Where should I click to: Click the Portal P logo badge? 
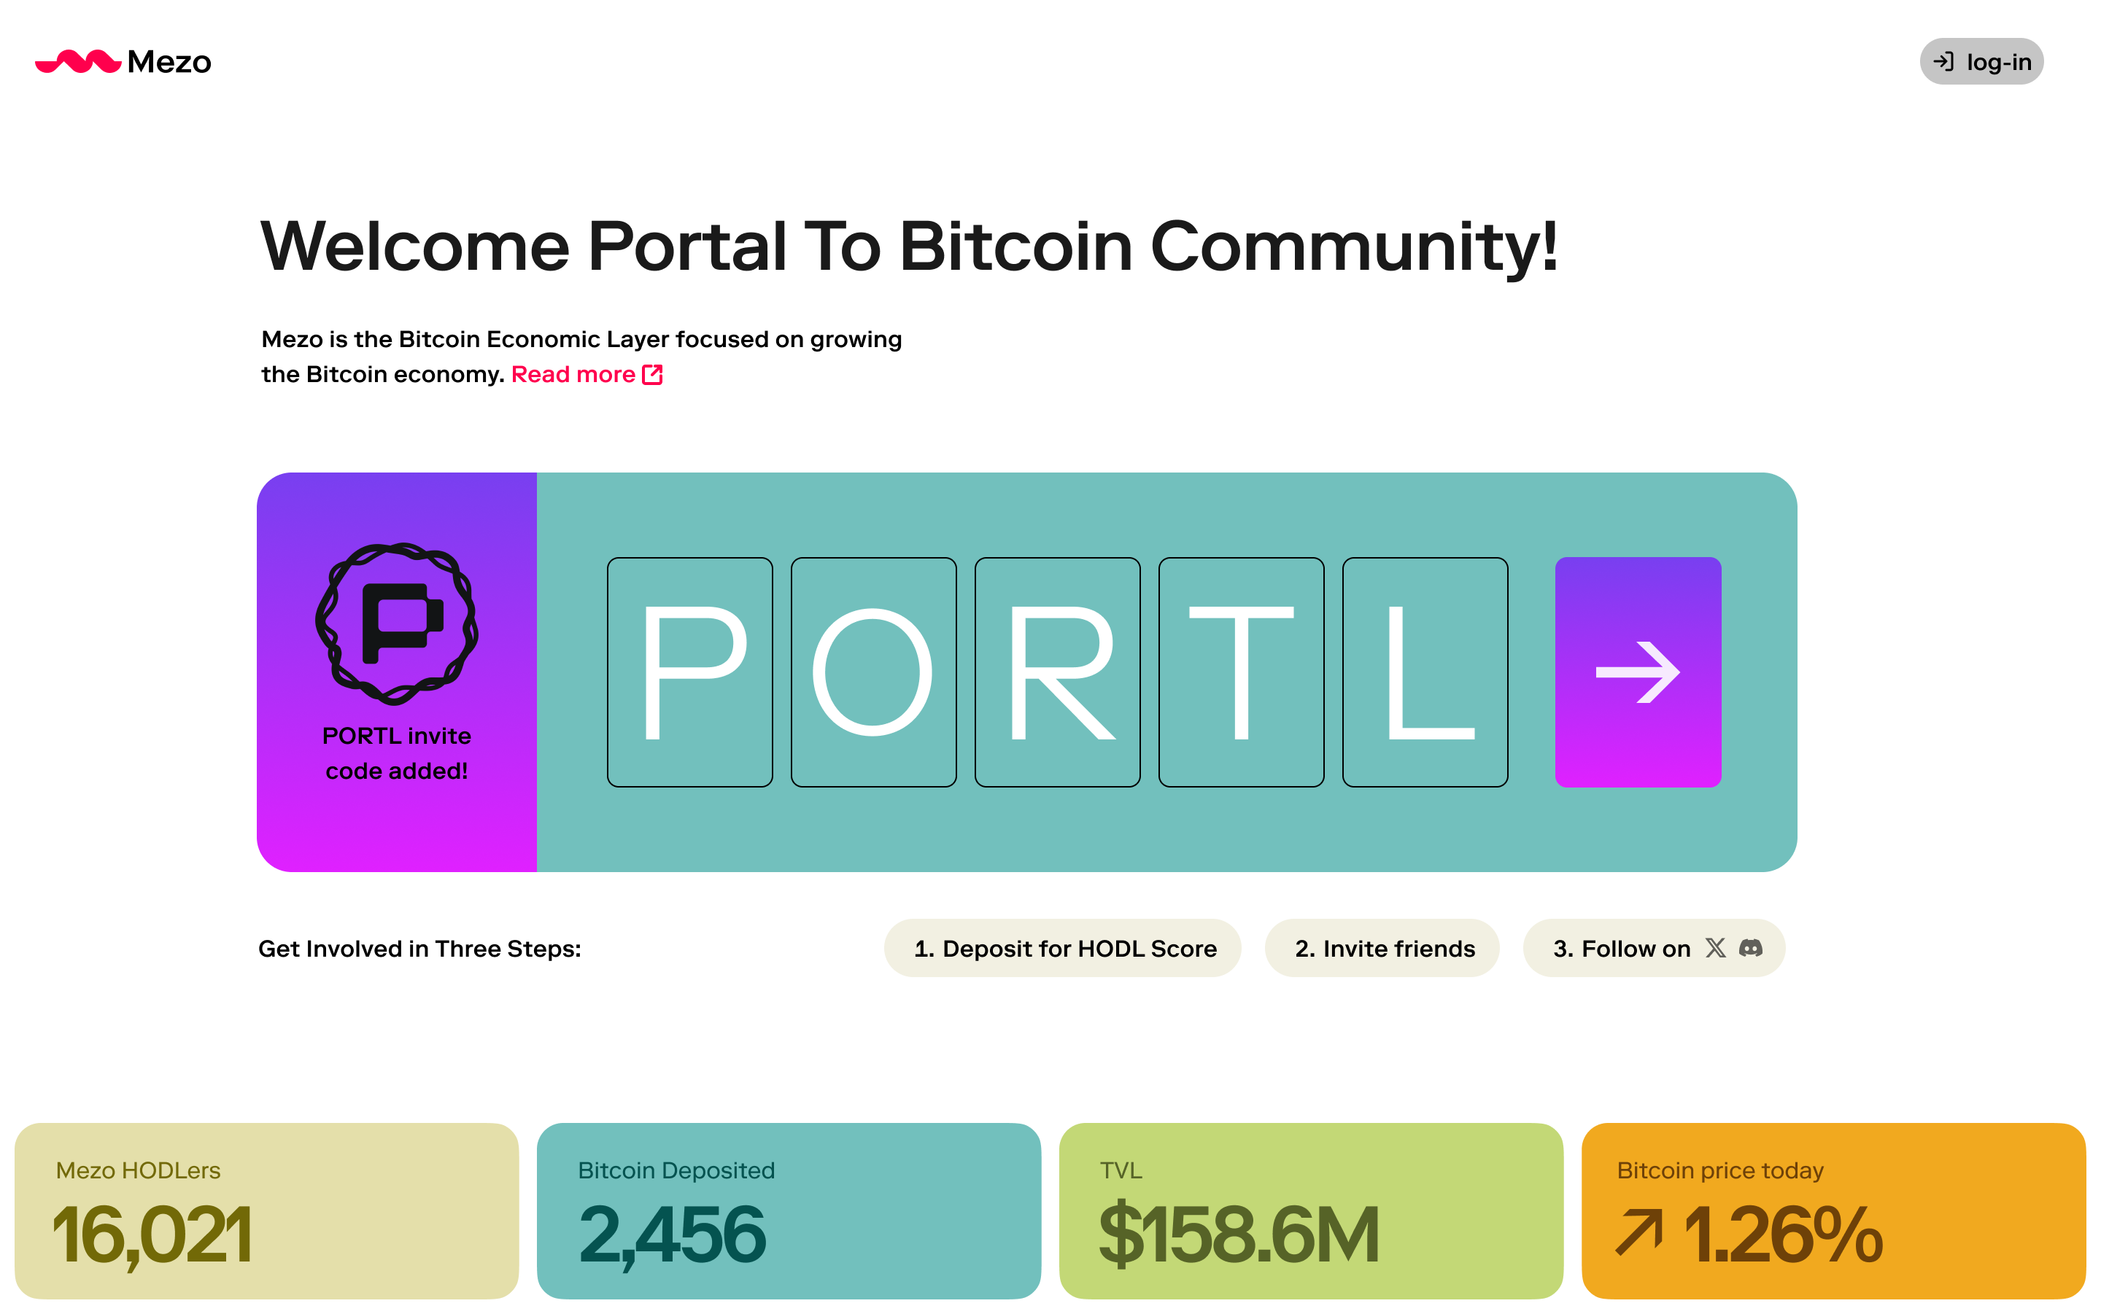pos(396,623)
